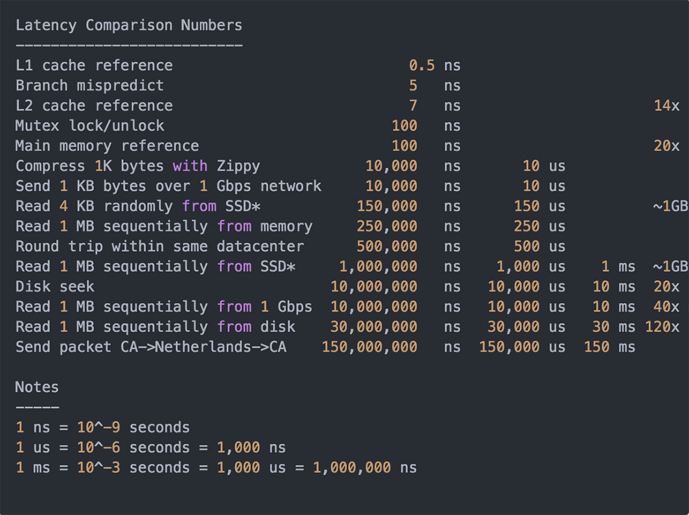Click the "L1 cache reference" line

pyautogui.click(x=94, y=65)
